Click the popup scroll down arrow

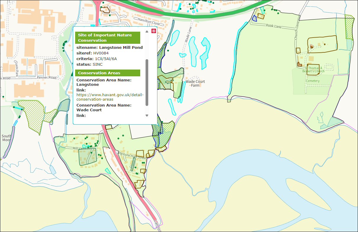[147, 115]
